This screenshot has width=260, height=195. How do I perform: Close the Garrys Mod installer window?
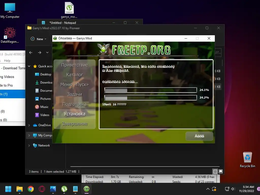pyautogui.click(x=209, y=38)
